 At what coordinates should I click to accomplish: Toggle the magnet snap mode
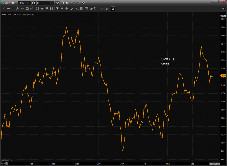pyautogui.click(x=113, y=8)
